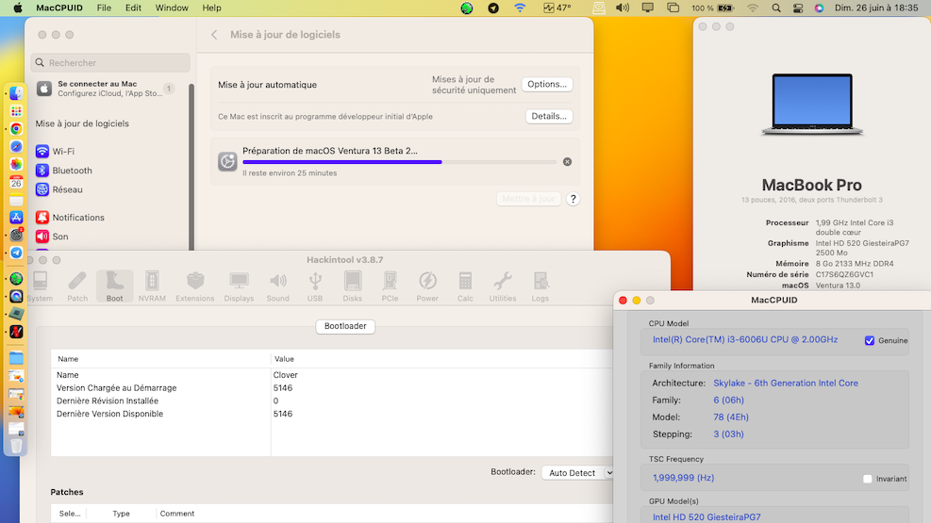Screen dimensions: 931x523
Task: Open the Logs section in Hackintool
Action: pyautogui.click(x=540, y=287)
